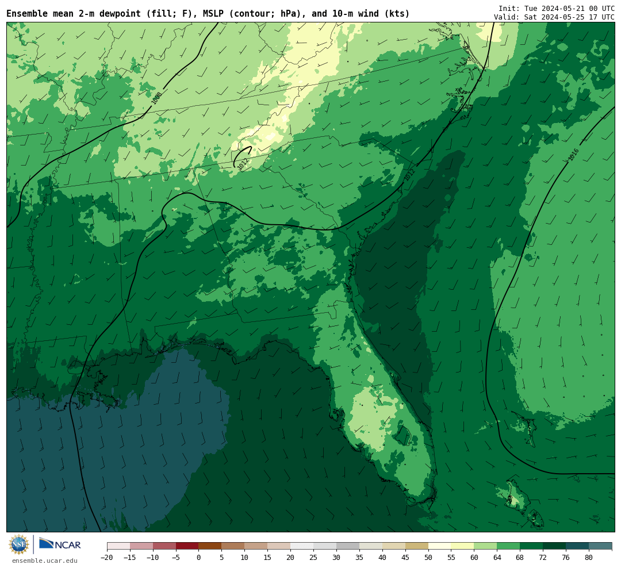Pick the light green swatch between 60 and 64
621x568 pixels.
pyautogui.click(x=486, y=546)
